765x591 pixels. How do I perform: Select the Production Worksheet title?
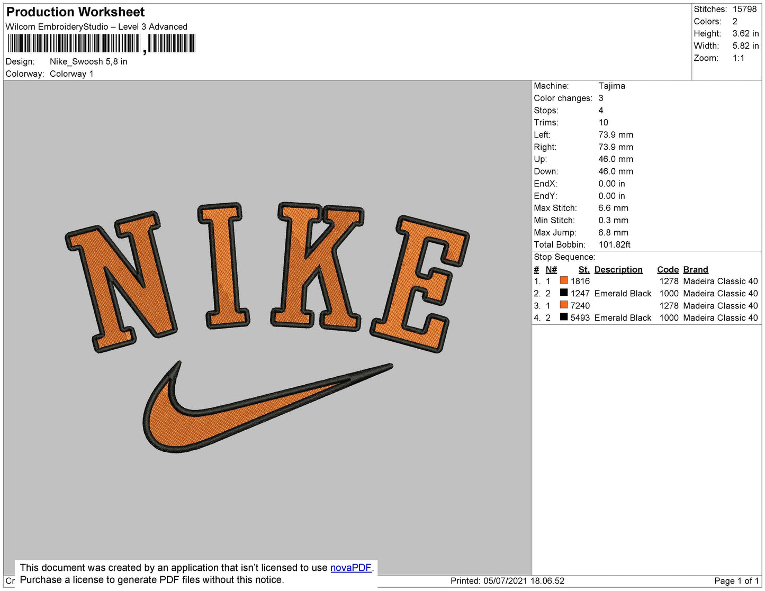coord(75,12)
